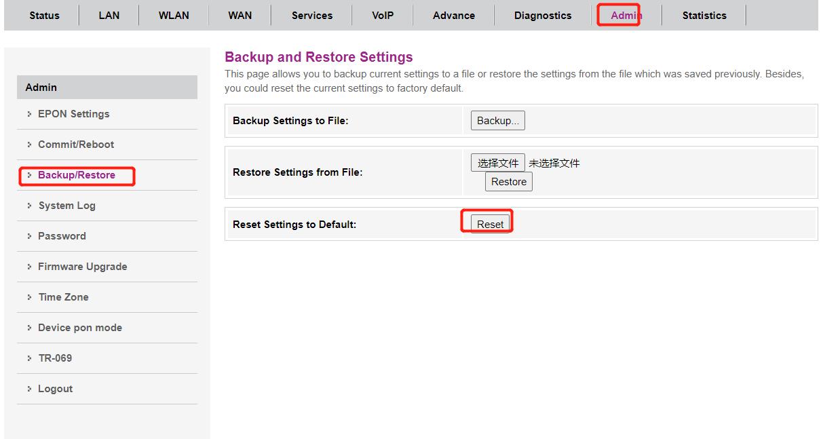Switch to the Statistics tab
Image resolution: width=821 pixels, height=439 pixels.
(x=704, y=16)
